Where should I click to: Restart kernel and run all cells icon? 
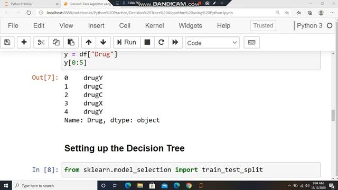click(x=175, y=42)
